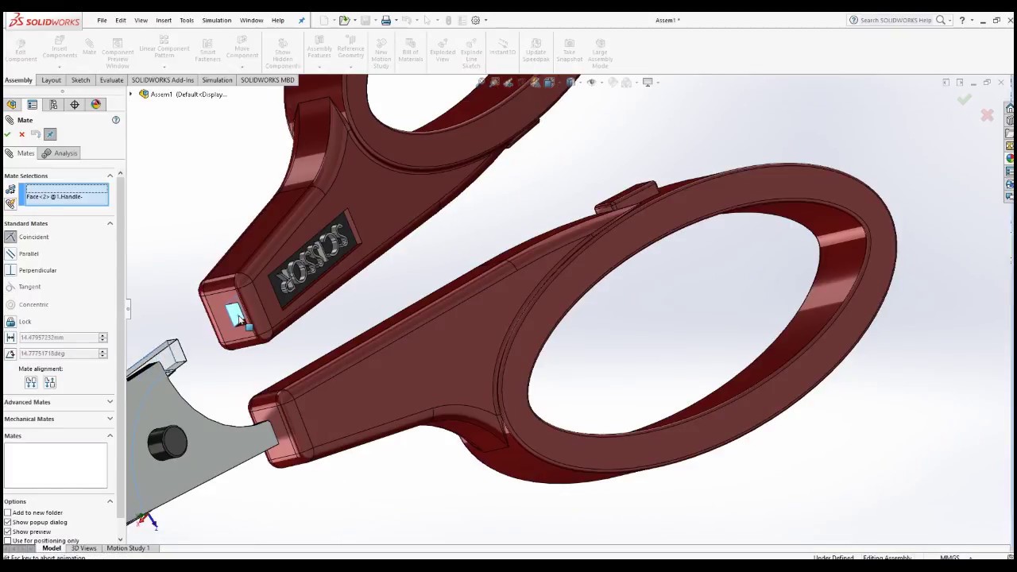Open the Tools menu
This screenshot has width=1017, height=572.
coord(187,20)
